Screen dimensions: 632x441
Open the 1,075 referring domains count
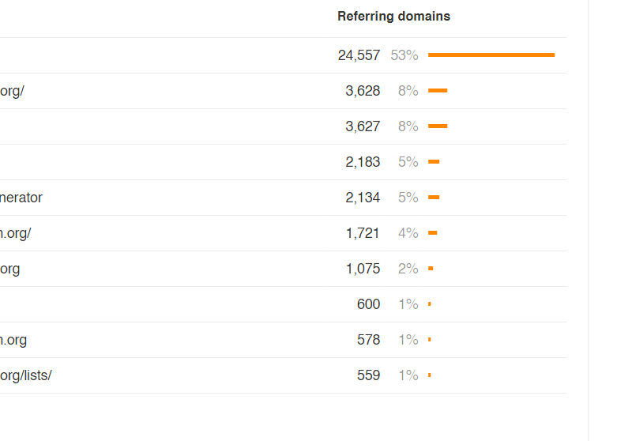coord(363,269)
